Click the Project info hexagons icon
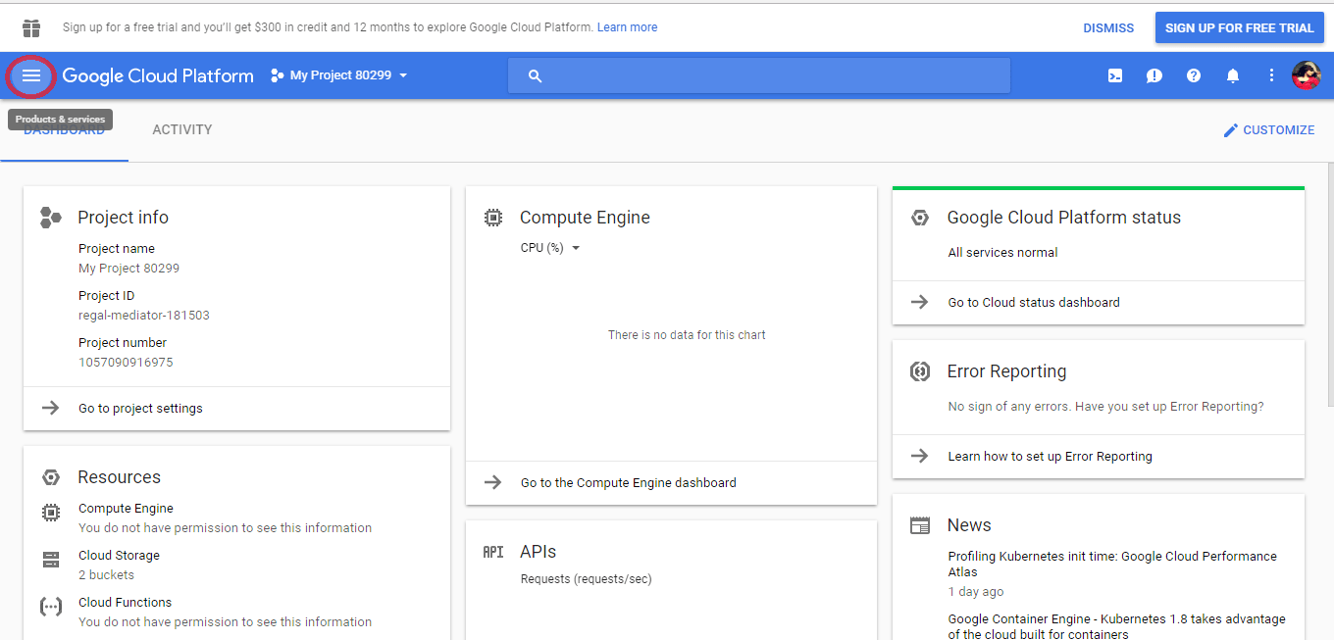This screenshot has width=1334, height=640. 51,218
